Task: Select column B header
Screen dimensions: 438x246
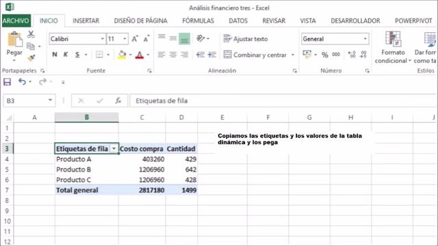Action: (x=87, y=118)
